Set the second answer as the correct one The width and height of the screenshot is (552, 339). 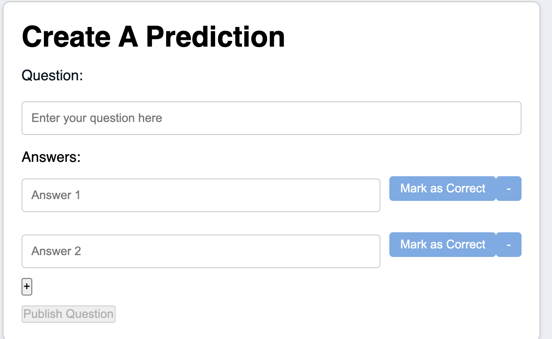pyautogui.click(x=443, y=244)
